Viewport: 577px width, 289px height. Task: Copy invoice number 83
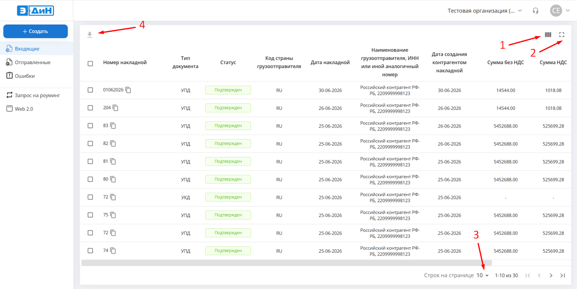pos(113,126)
